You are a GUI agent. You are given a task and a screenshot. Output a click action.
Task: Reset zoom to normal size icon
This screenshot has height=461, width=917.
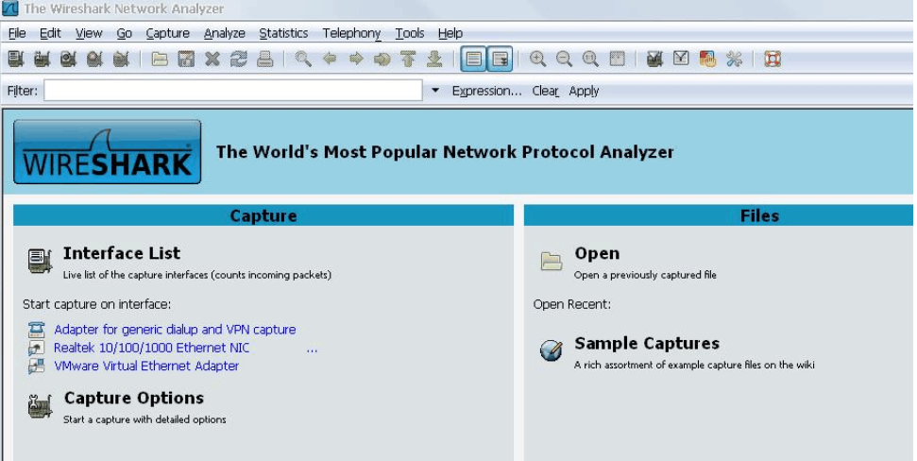coord(590,60)
